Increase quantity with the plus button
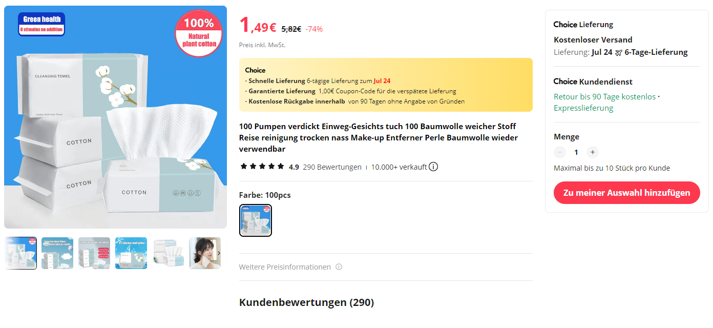 click(593, 152)
